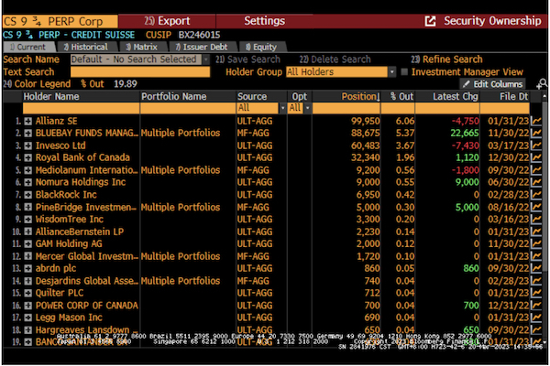Image resolution: width=550 pixels, height=366 pixels.
Task: Switch to the Issuer Debt tab
Action: [202, 47]
